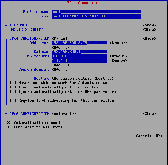Remove the 8.8.8.8 DNS server

[x=118, y=56]
